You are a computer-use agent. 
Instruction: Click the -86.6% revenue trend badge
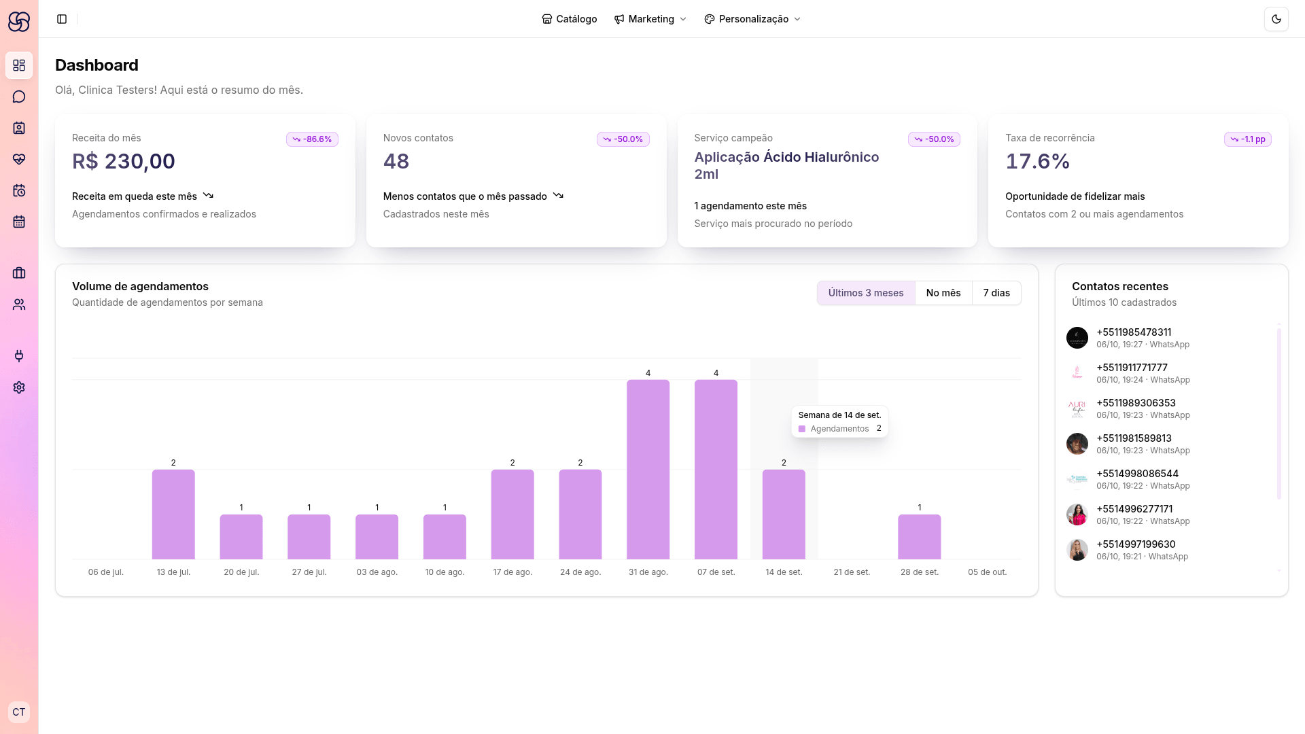[x=312, y=139]
